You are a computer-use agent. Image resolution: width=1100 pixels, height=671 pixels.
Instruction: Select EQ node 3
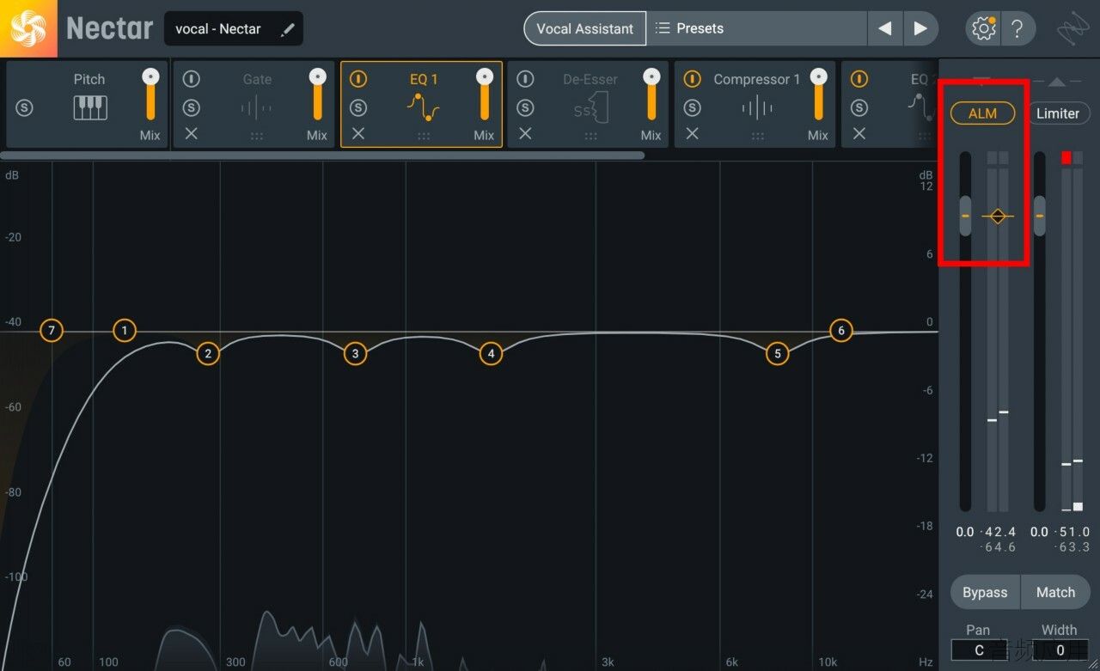(355, 353)
